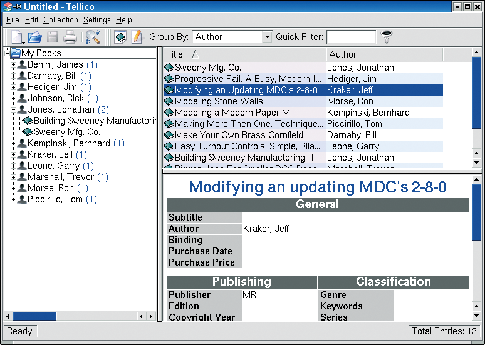Click the edit entry pencil icon
485x345 pixels.
137,37
